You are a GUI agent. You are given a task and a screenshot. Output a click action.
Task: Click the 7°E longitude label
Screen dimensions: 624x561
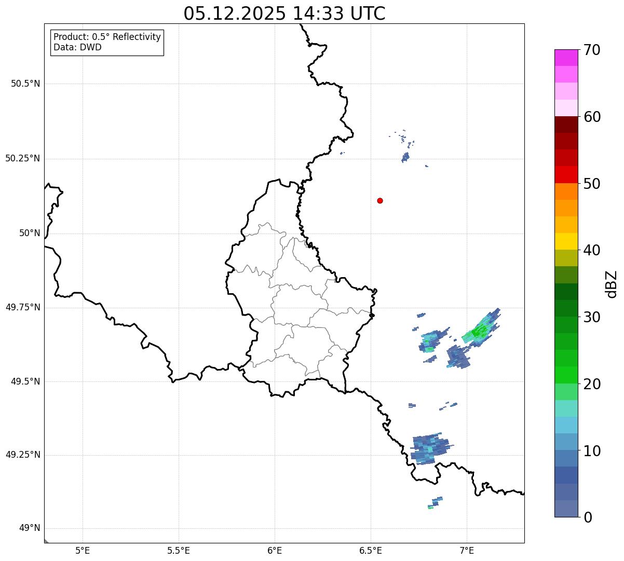(x=467, y=550)
